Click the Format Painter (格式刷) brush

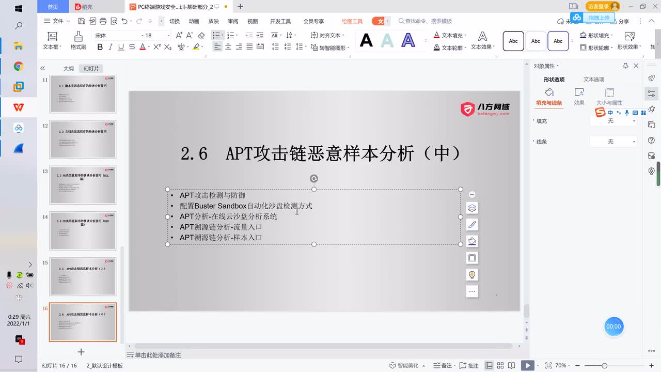pos(78,40)
